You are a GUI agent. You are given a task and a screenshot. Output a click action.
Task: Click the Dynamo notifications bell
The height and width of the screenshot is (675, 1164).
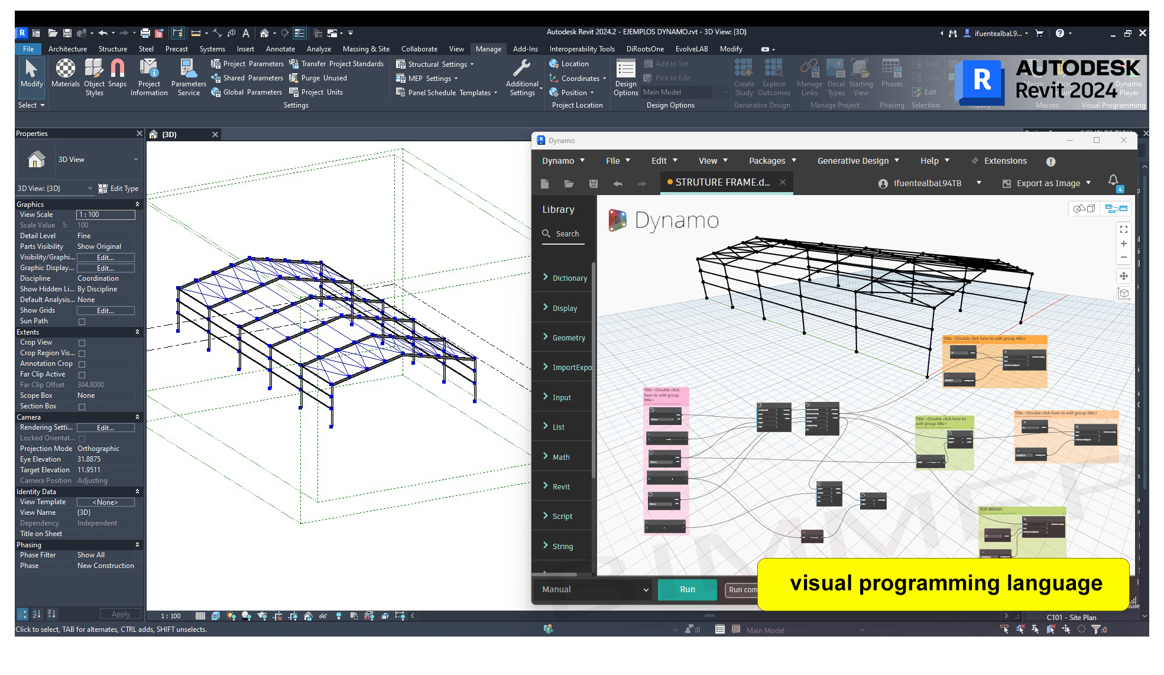click(1113, 180)
